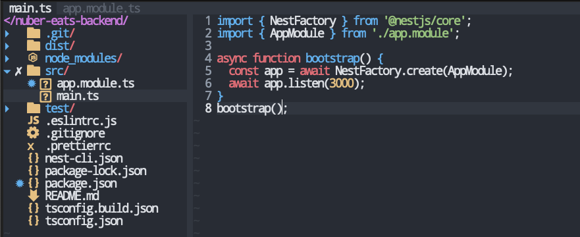Click the braces icon beside package-lock.json

[x=34, y=171]
